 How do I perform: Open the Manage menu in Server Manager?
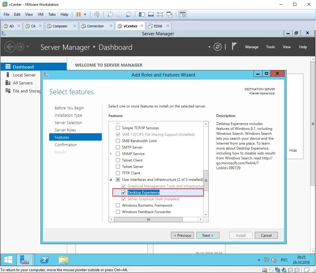pos(252,47)
